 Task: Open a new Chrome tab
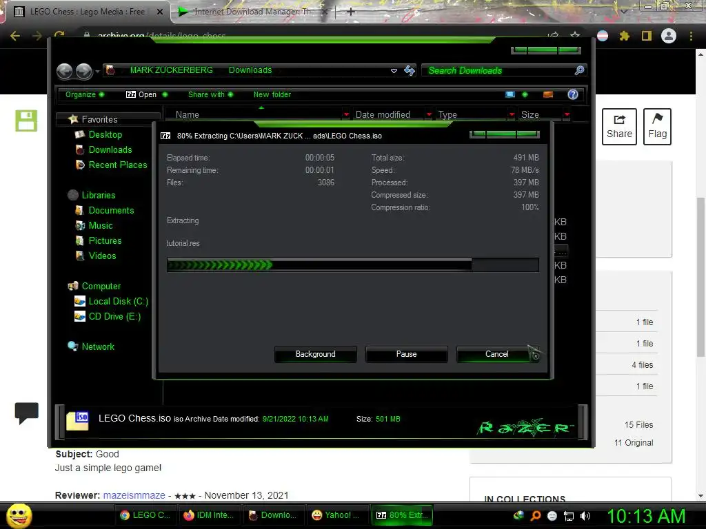point(351,12)
